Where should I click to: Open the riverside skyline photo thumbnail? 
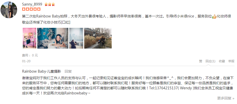click(76, 38)
